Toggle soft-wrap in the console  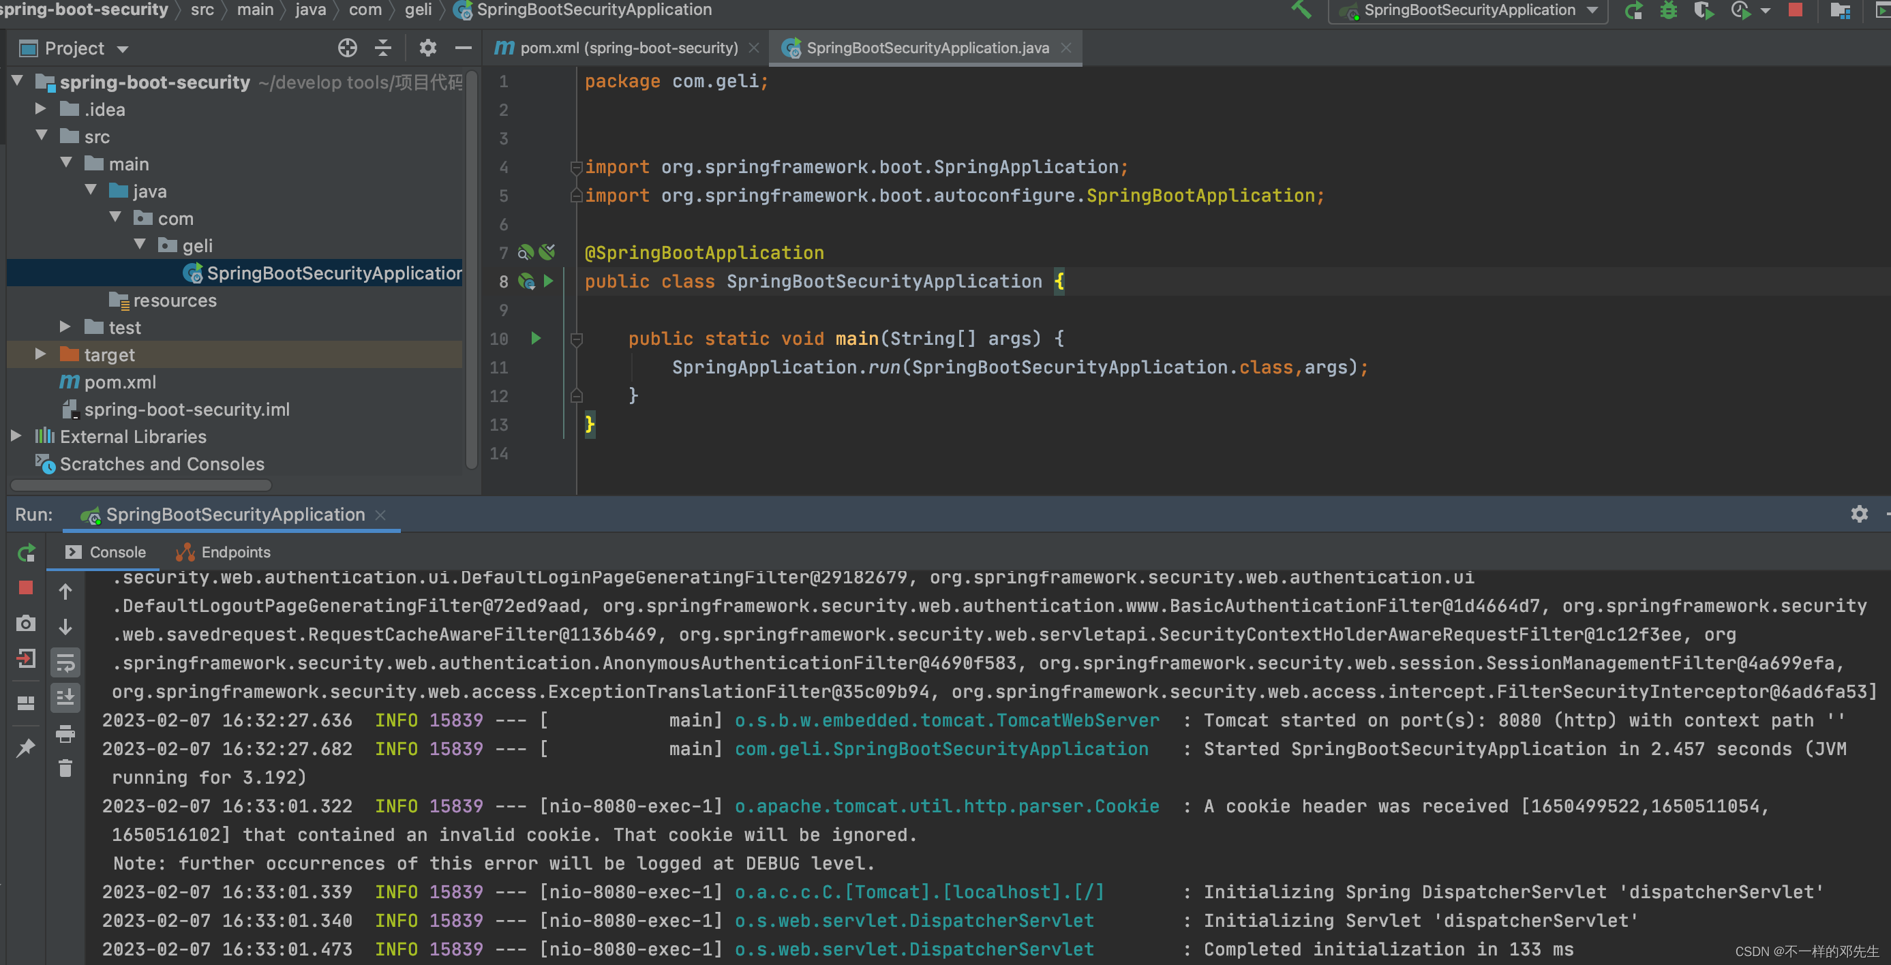coord(65,661)
